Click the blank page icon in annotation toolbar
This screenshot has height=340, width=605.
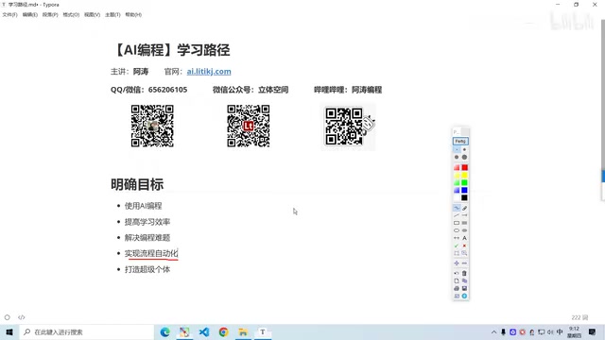pos(457,280)
